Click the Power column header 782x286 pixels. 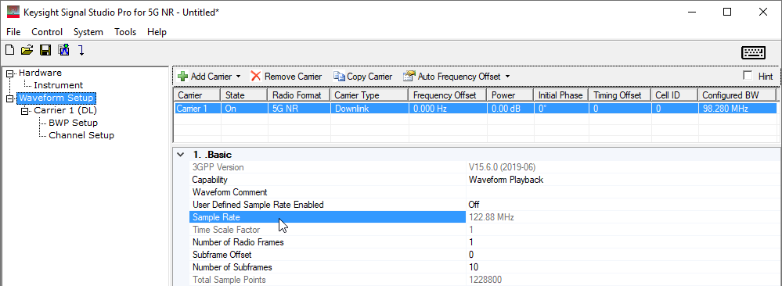tap(510, 95)
